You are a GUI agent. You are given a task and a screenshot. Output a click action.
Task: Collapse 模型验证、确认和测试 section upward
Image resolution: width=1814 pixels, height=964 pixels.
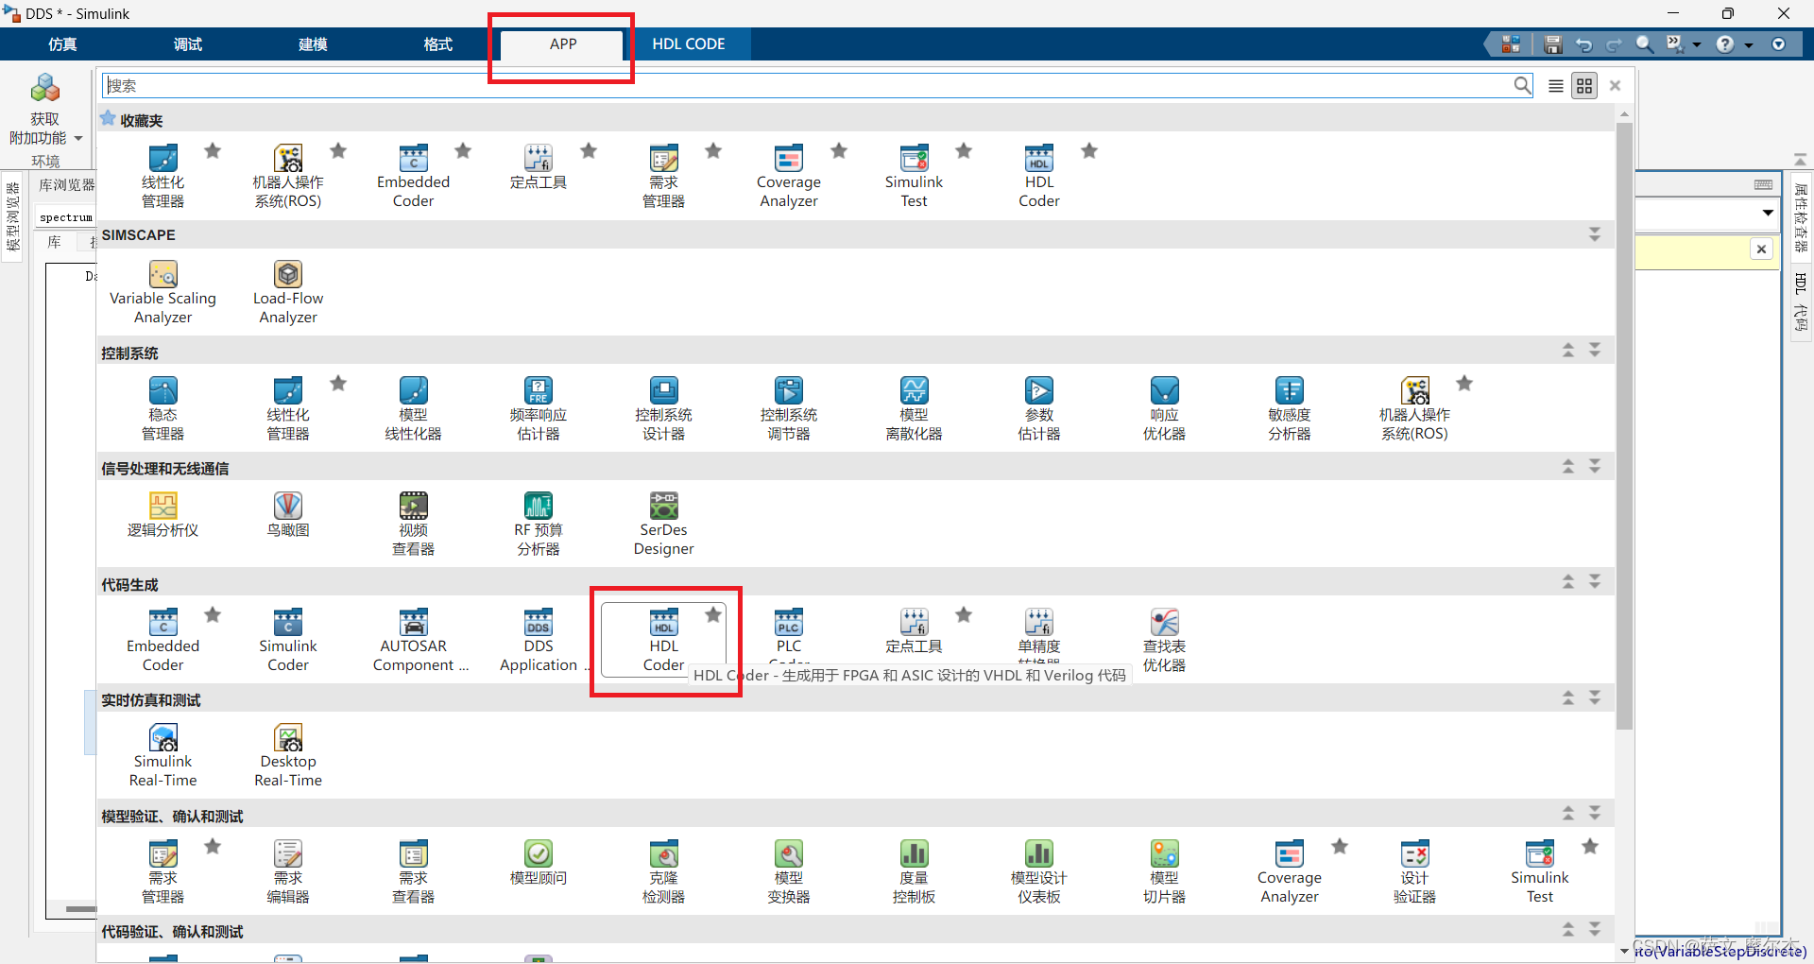pyautogui.click(x=1568, y=814)
